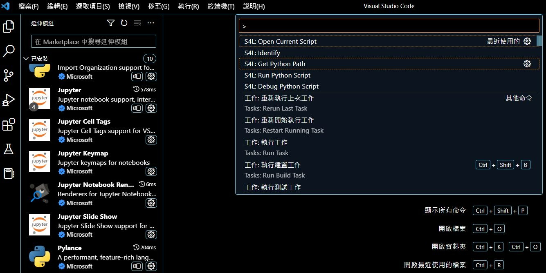Toggle Jupyter extension's split-view icon
Image resolution: width=546 pixels, height=273 pixels.
tap(137, 108)
